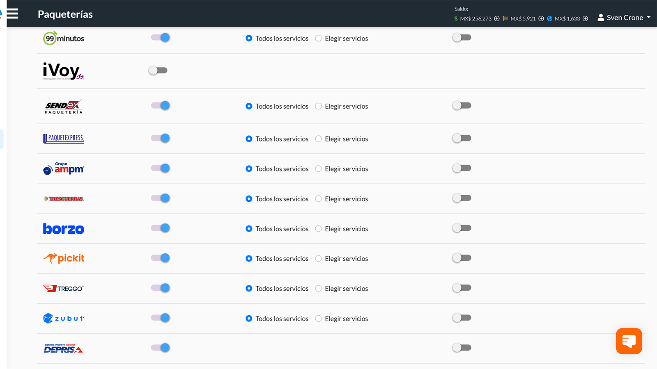The width and height of the screenshot is (657, 369).
Task: Click the Grupo ampm logo
Action: point(64,169)
